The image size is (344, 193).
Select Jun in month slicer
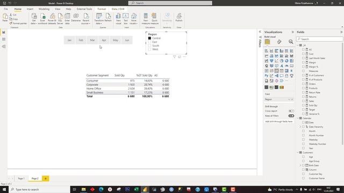(127, 40)
